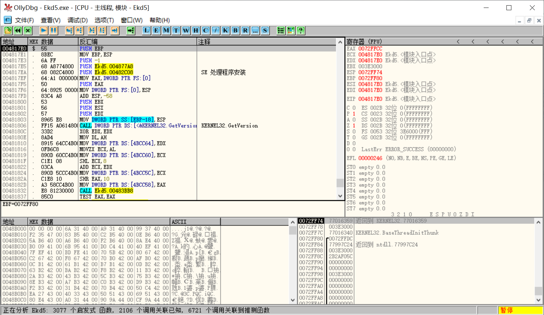
Task: Open the Log window with L button
Action: pos(146,31)
